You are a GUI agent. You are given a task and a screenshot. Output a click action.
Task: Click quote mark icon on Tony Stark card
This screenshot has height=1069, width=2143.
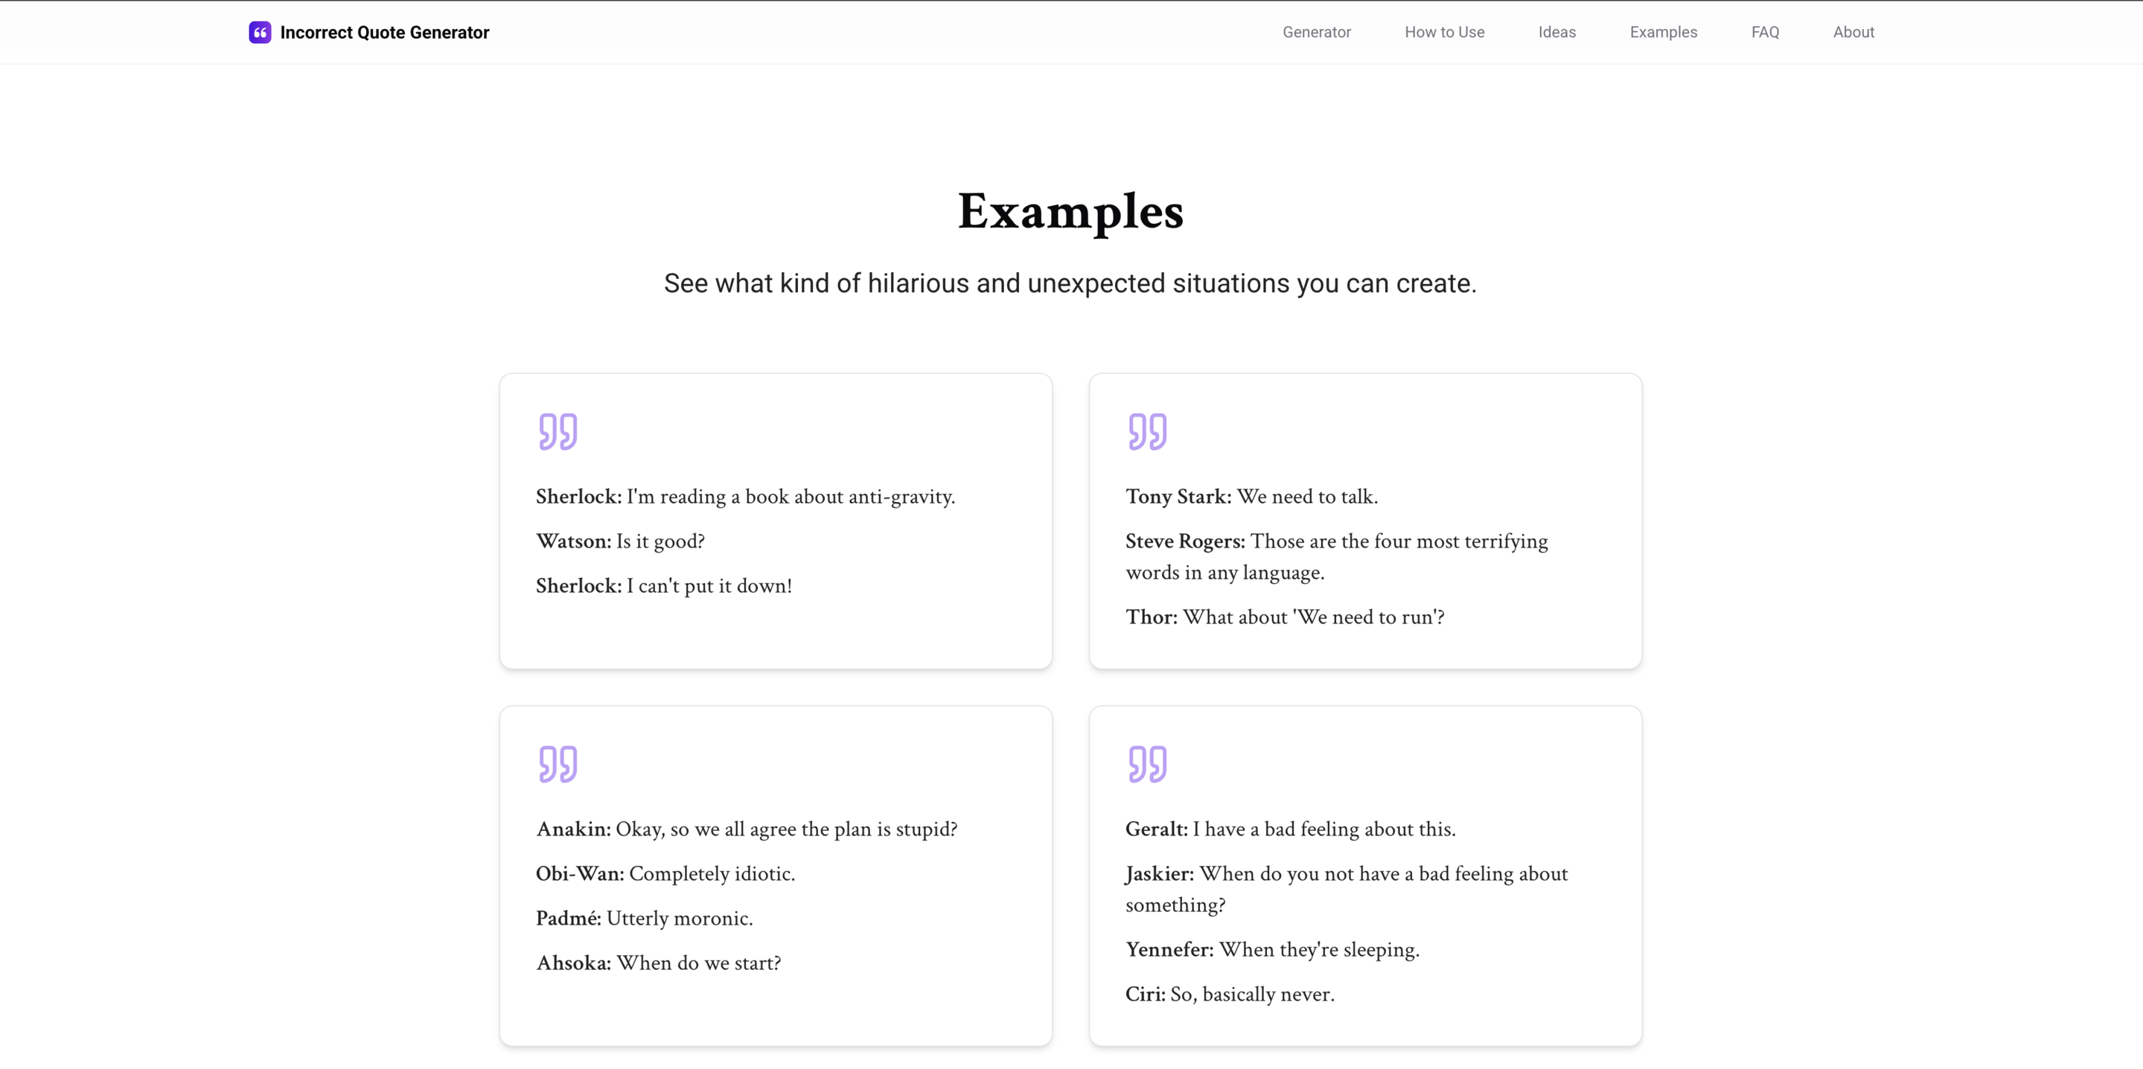(x=1147, y=431)
